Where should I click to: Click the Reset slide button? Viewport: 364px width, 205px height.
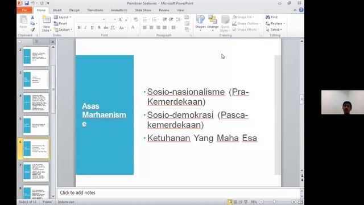[x=60, y=23]
